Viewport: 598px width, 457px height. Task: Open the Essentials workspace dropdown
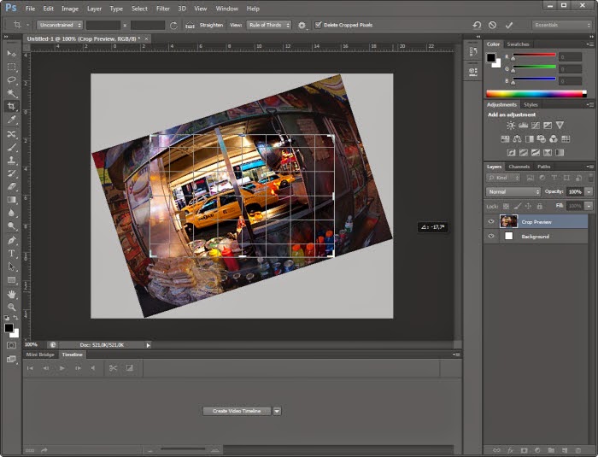[561, 25]
